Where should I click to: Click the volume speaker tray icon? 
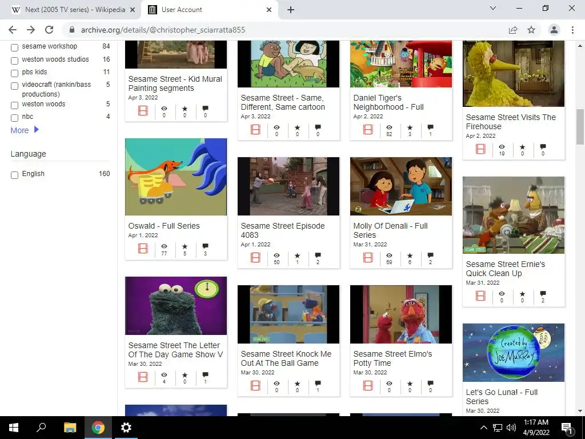511,428
